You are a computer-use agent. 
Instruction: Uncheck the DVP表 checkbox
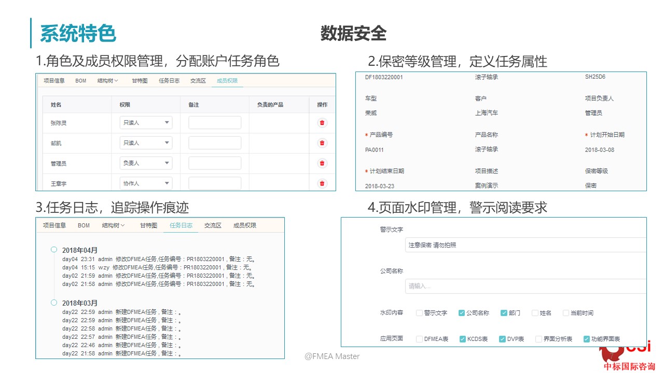click(x=502, y=339)
